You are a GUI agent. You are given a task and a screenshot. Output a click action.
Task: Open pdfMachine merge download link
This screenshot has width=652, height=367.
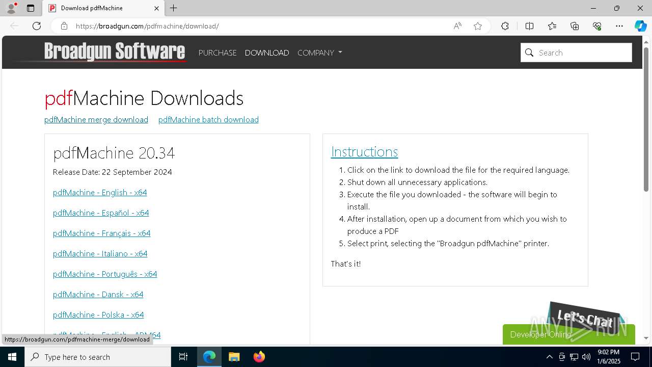(96, 119)
